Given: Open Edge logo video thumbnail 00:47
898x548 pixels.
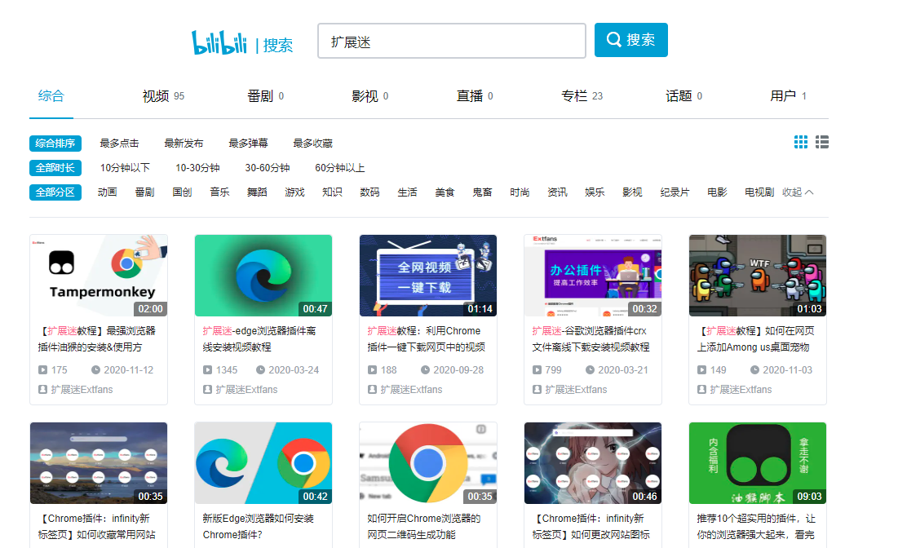Looking at the screenshot, I should tap(263, 276).
